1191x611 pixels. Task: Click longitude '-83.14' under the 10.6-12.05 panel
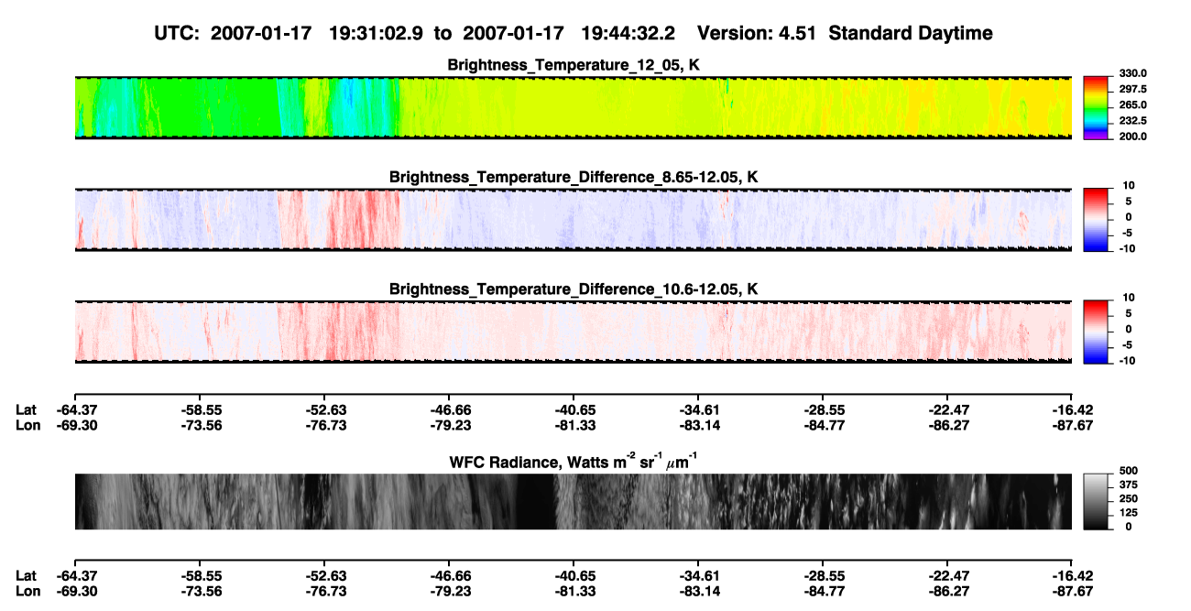698,424
